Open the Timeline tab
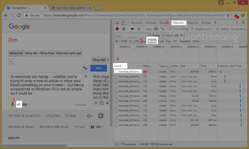This screenshot has height=149, width=249. point(192,23)
